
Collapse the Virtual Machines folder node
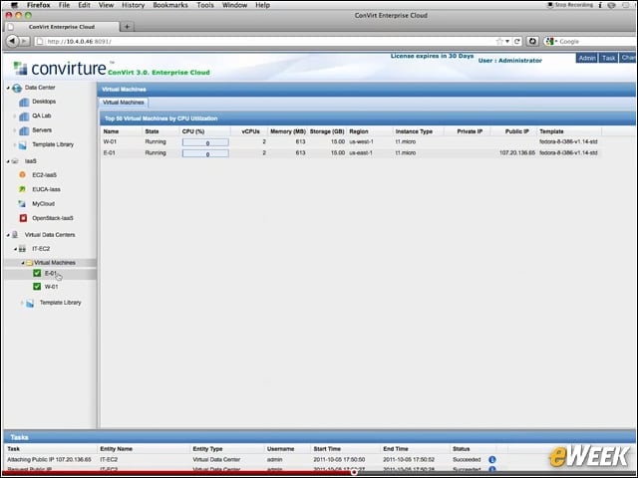pos(22,263)
